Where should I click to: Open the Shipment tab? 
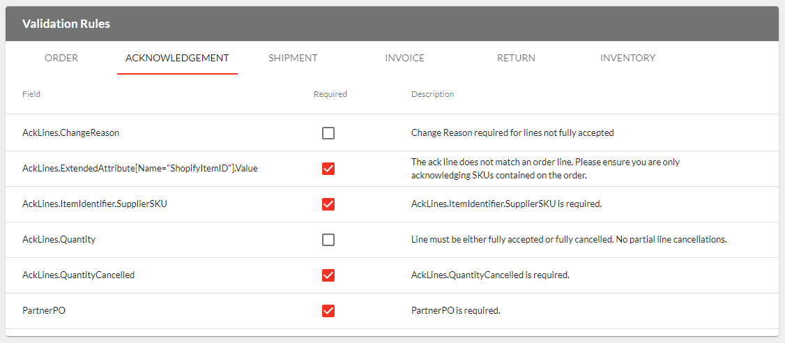293,58
